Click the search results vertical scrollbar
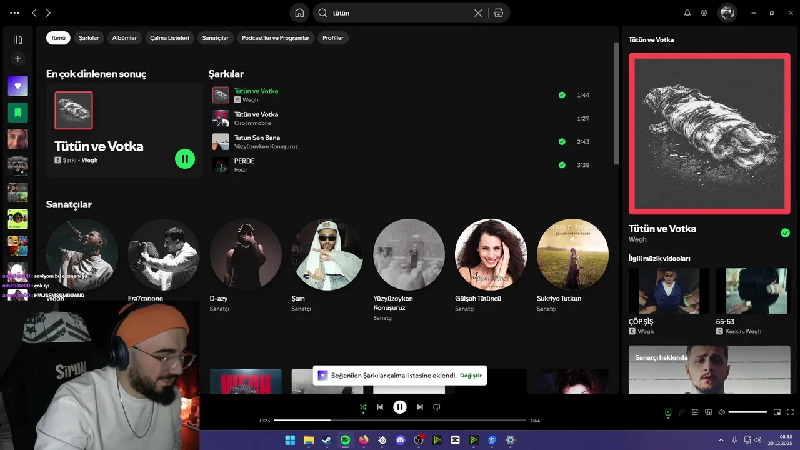800x450 pixels. [x=616, y=104]
